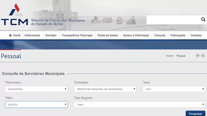The image size is (207, 116).
Task: Click the *Município: label
Action: [13, 82]
